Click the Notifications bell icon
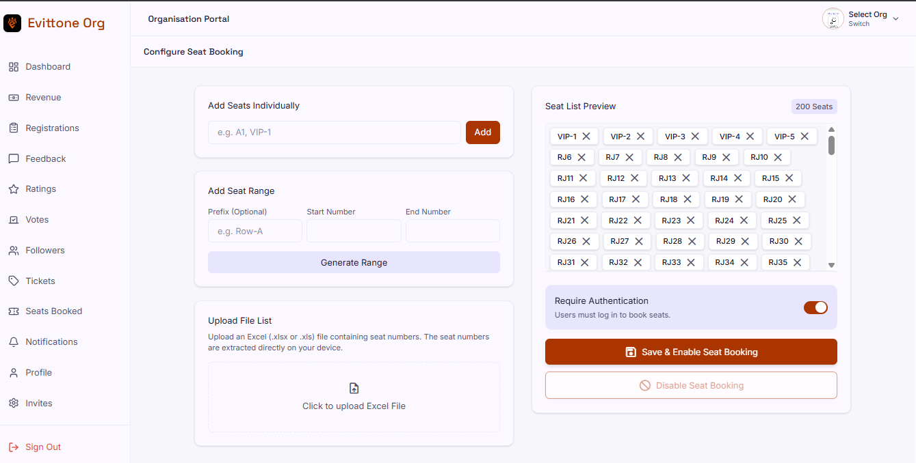The image size is (916, 463). (x=14, y=342)
